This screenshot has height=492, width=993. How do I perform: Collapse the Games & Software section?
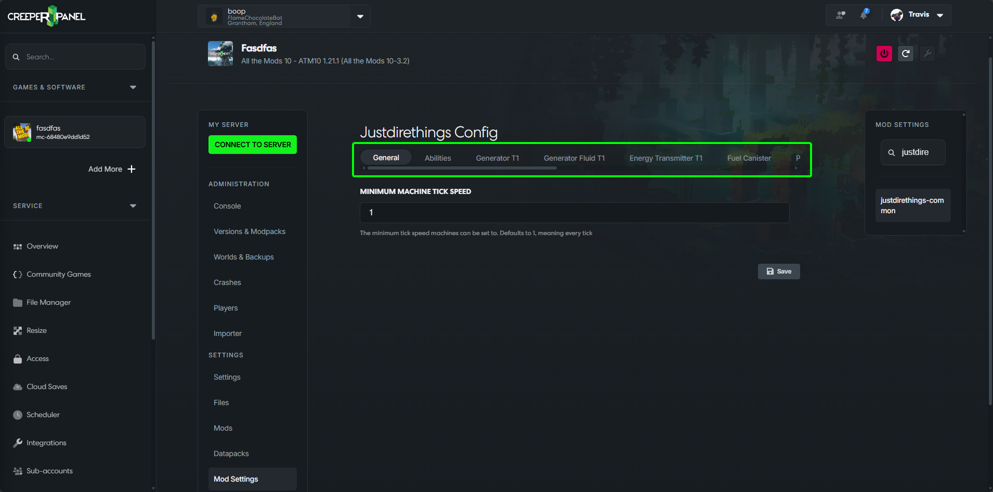133,87
